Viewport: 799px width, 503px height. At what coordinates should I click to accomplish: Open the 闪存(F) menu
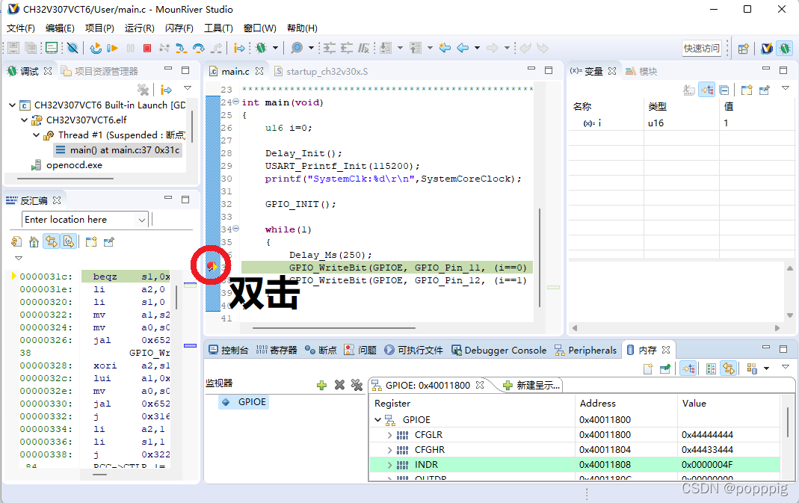pyautogui.click(x=179, y=28)
